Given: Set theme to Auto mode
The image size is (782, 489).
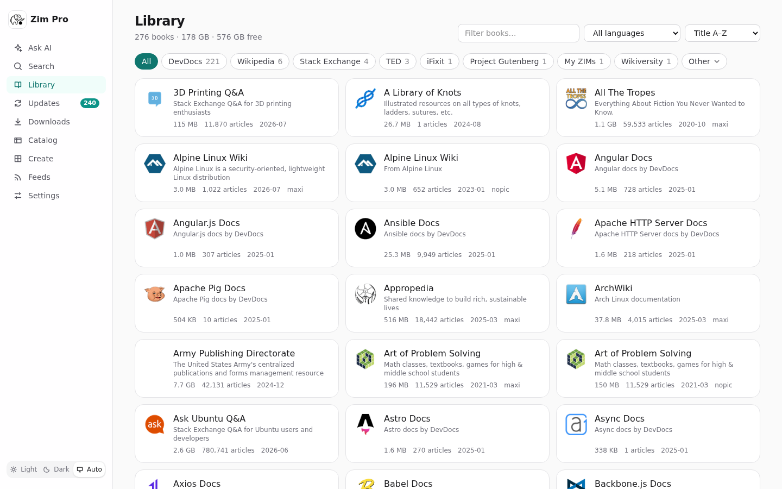Looking at the screenshot, I should [x=89, y=469].
